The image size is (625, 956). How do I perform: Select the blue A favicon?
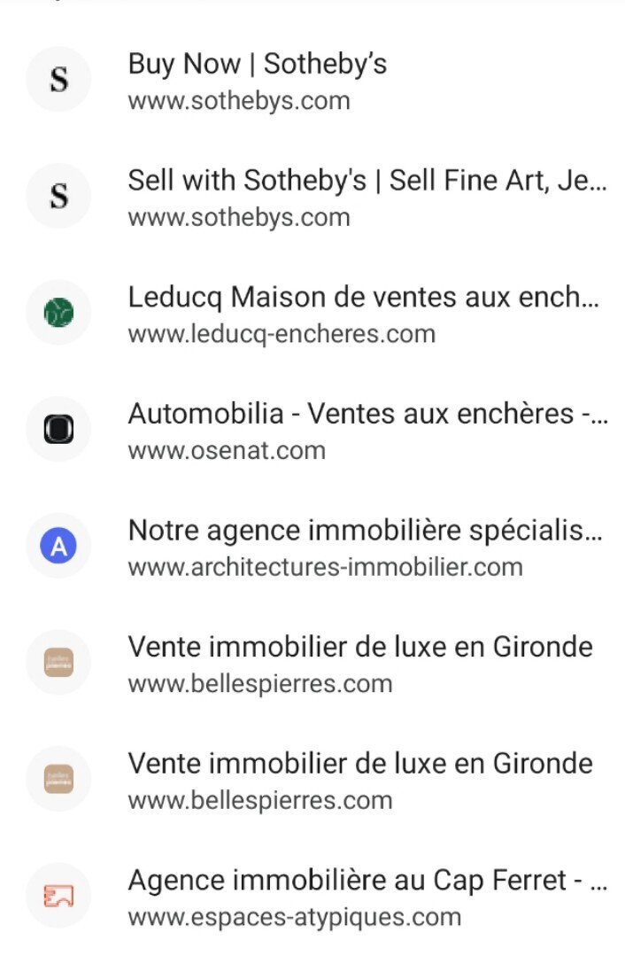point(58,546)
